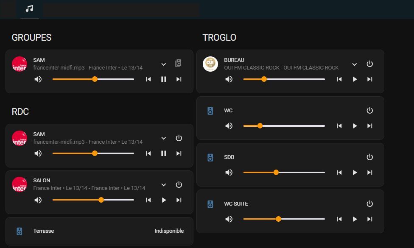Pause playback on GROUPES SAM player

click(164, 79)
